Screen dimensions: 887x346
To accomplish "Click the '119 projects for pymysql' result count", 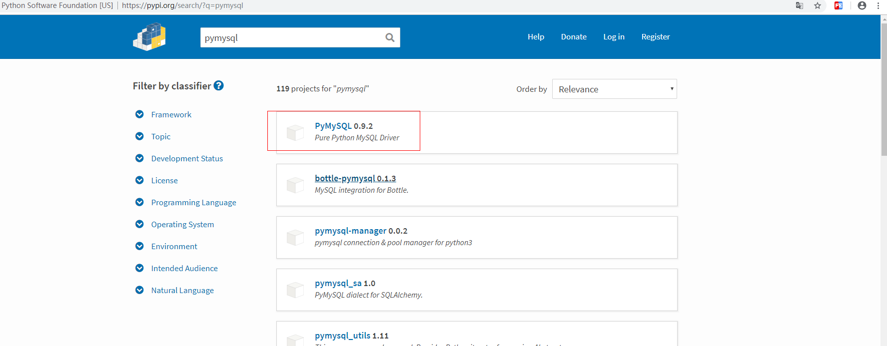I will coord(322,88).
